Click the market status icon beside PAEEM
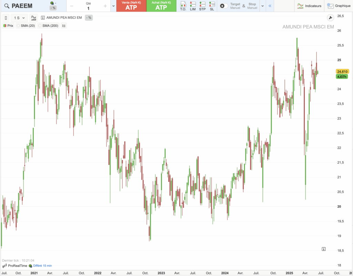Image resolution: width=353 pixels, height=276 pixels. [52, 3]
